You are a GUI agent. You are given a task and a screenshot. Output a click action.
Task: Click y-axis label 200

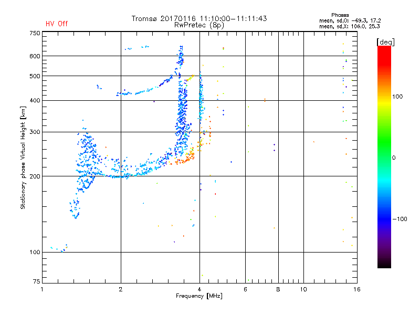click(x=35, y=176)
